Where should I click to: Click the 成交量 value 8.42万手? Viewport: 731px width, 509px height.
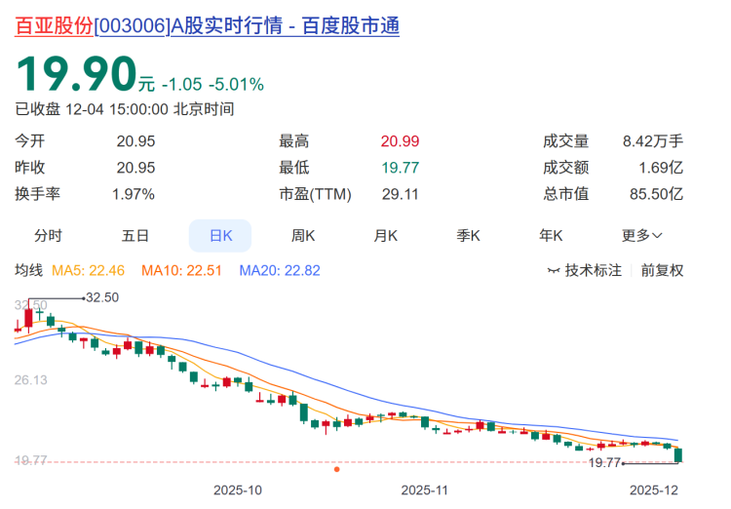[653, 141]
